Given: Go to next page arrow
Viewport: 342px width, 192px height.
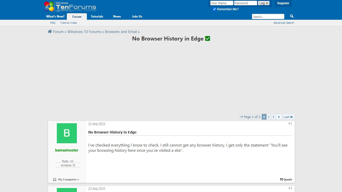Looking at the screenshot, I should point(279,117).
